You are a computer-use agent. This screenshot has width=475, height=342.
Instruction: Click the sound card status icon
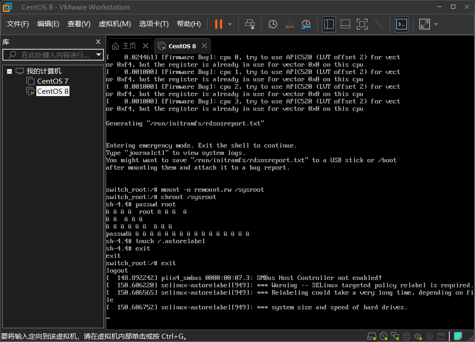click(418, 336)
